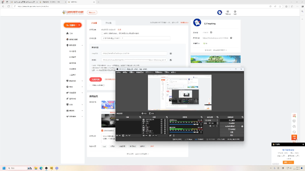Click the transition duration stepper arrows in OBS

217,123
